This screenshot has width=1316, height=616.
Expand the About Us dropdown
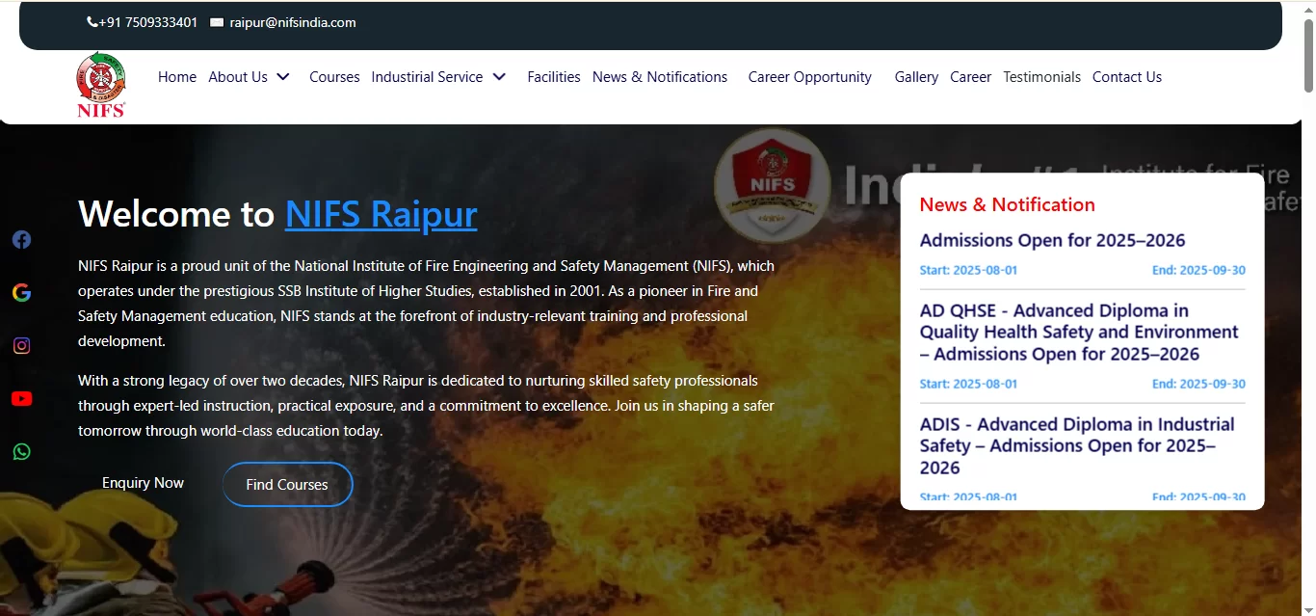[x=249, y=76]
